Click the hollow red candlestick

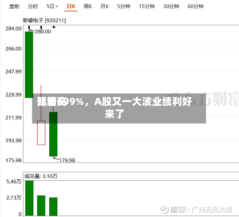coord(41,133)
